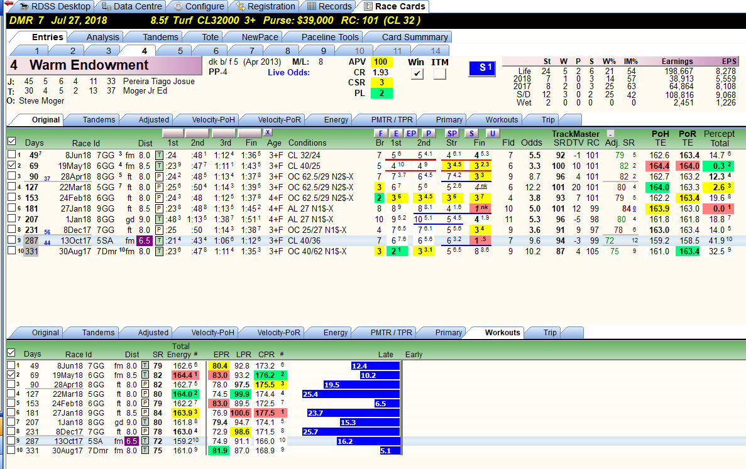Switch lower panel to Primary tab
Image resolution: width=746 pixels, height=469 pixels.
click(448, 333)
